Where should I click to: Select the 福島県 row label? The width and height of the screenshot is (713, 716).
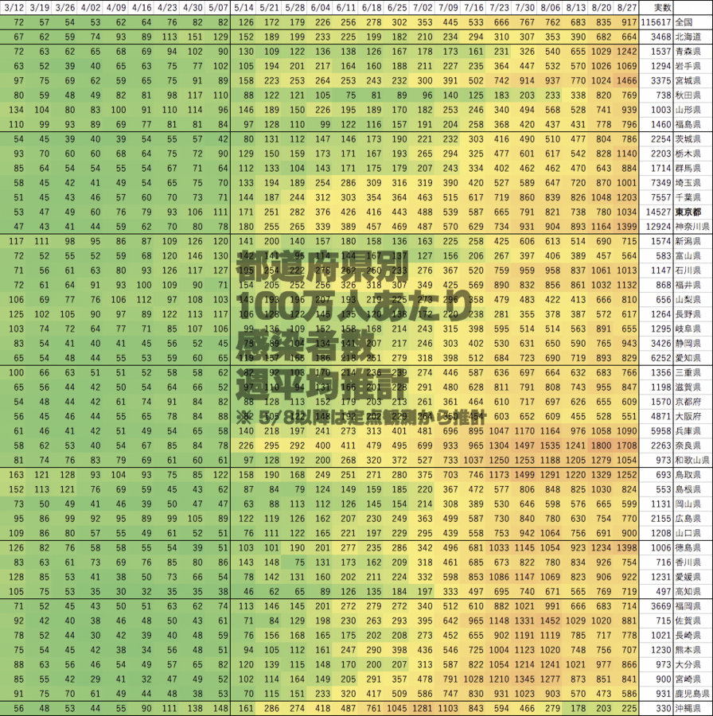(688, 124)
